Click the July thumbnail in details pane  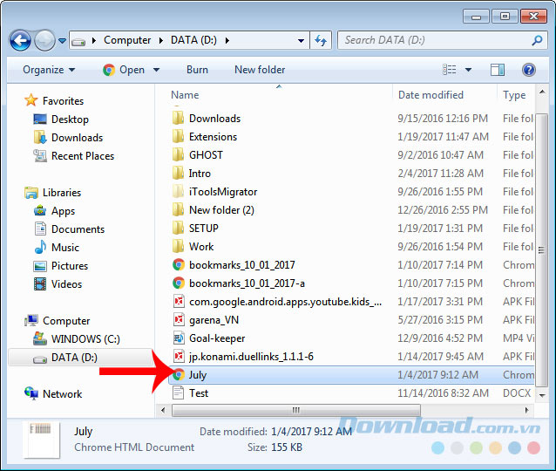pyautogui.click(x=42, y=440)
